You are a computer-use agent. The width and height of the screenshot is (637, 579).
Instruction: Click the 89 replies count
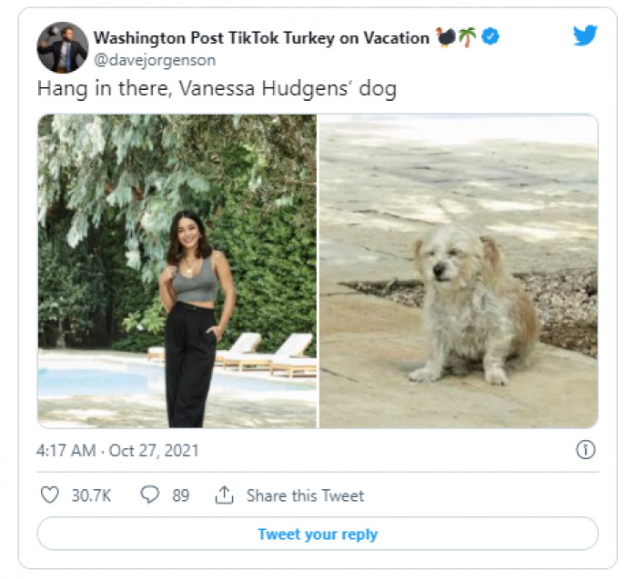(181, 495)
